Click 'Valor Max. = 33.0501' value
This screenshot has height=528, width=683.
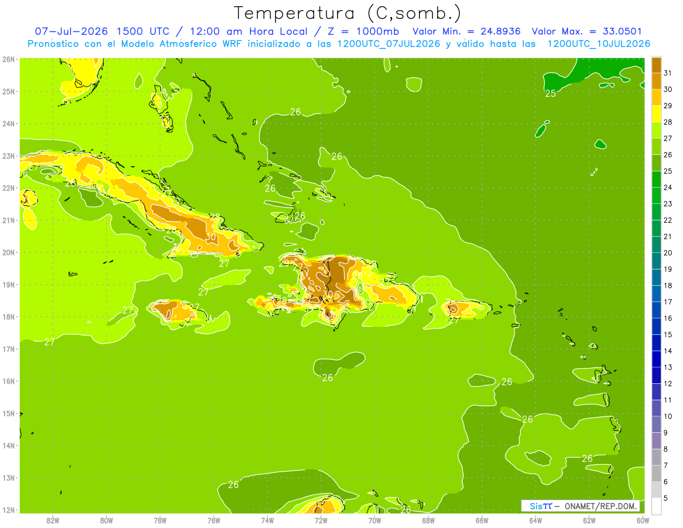tap(587, 31)
